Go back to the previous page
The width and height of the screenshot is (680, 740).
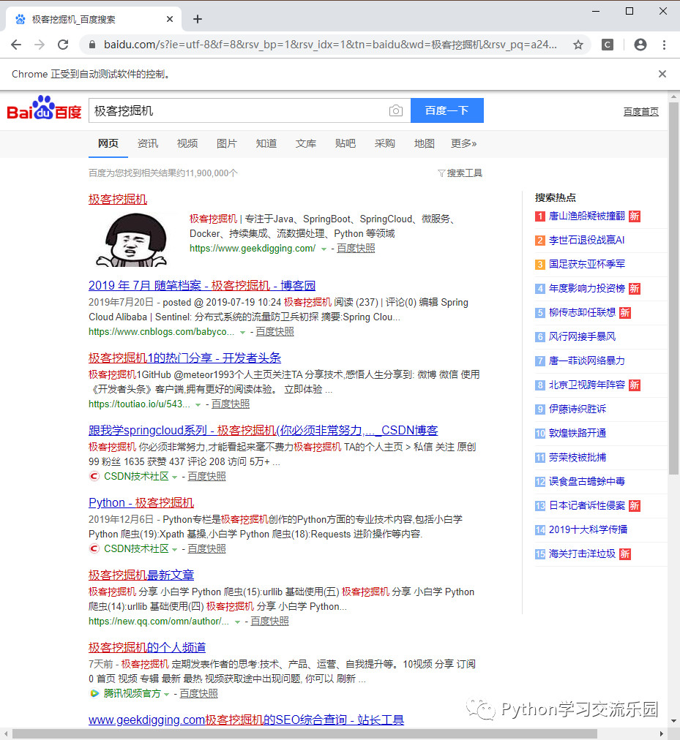[x=16, y=45]
